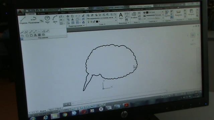Choose the Construction line tool in expanded panel

[31, 32]
